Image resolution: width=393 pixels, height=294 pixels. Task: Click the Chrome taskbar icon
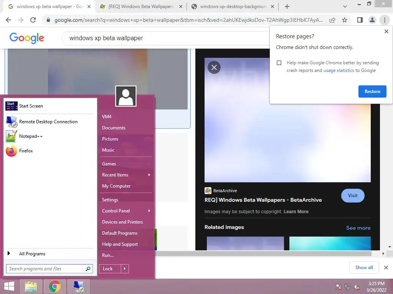(54, 286)
